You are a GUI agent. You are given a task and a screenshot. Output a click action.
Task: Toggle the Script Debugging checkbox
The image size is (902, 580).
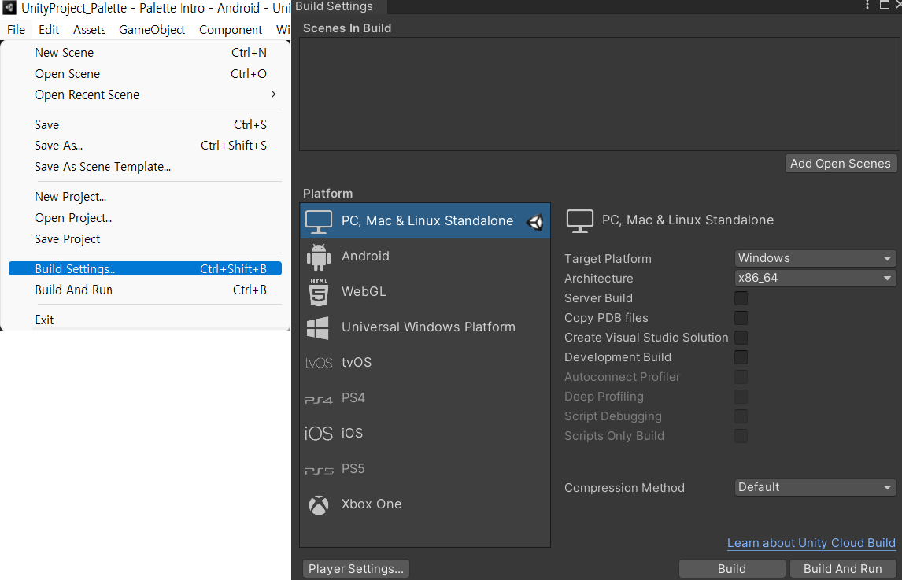[741, 416]
